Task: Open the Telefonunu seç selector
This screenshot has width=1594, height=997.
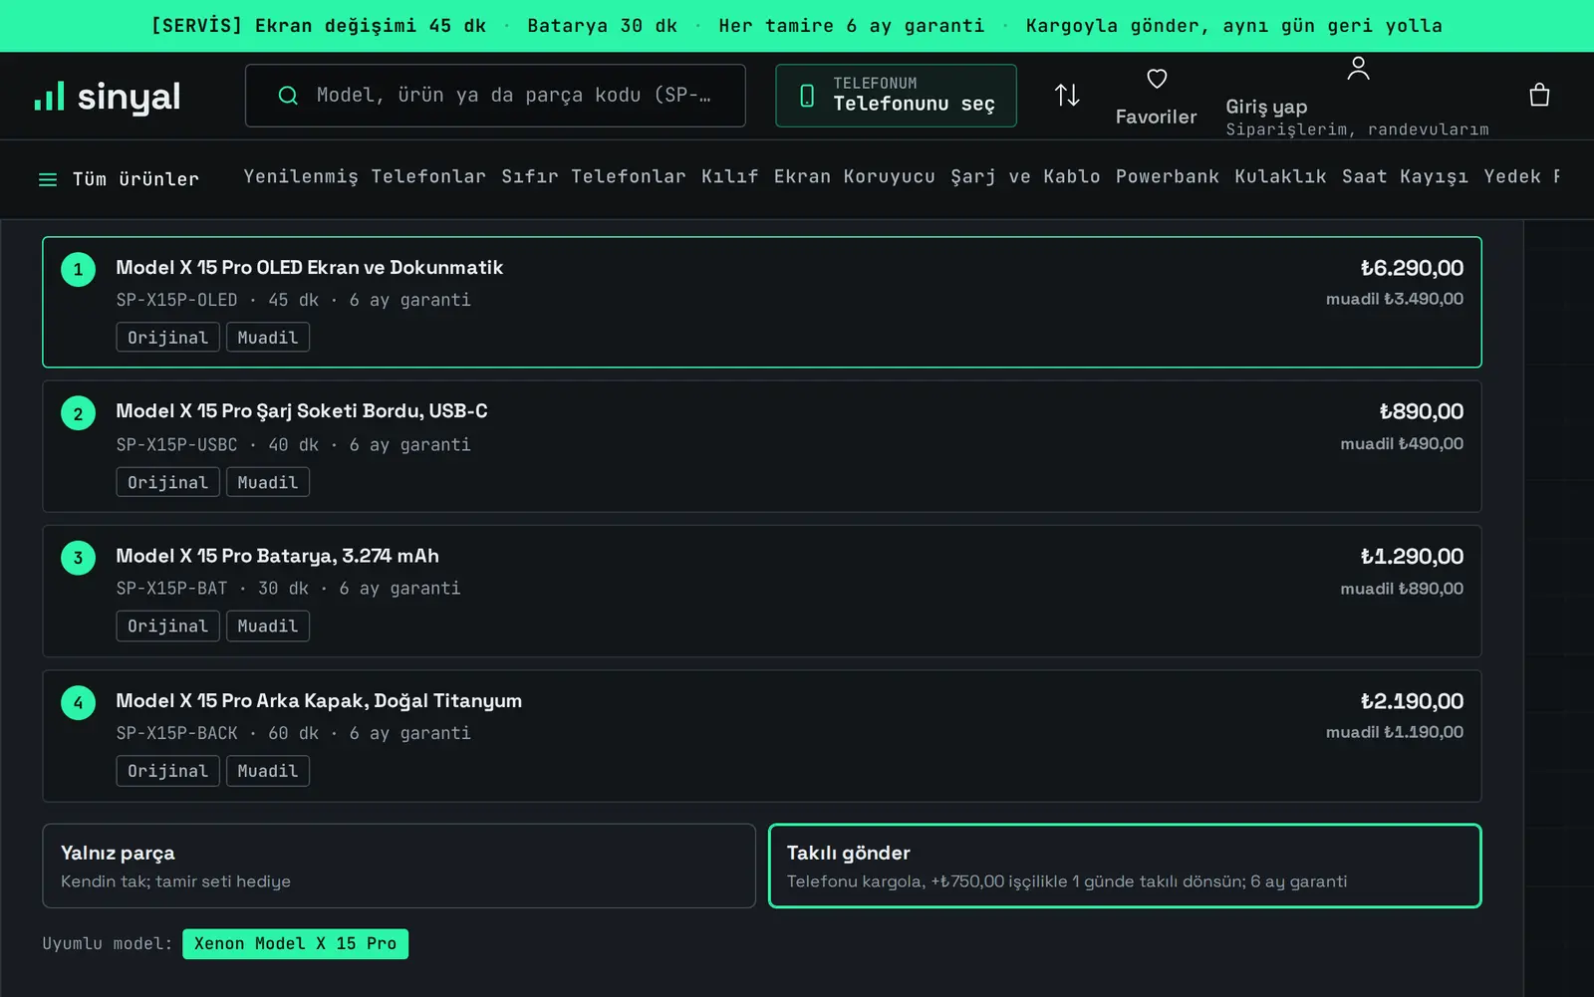Action: pos(896,96)
